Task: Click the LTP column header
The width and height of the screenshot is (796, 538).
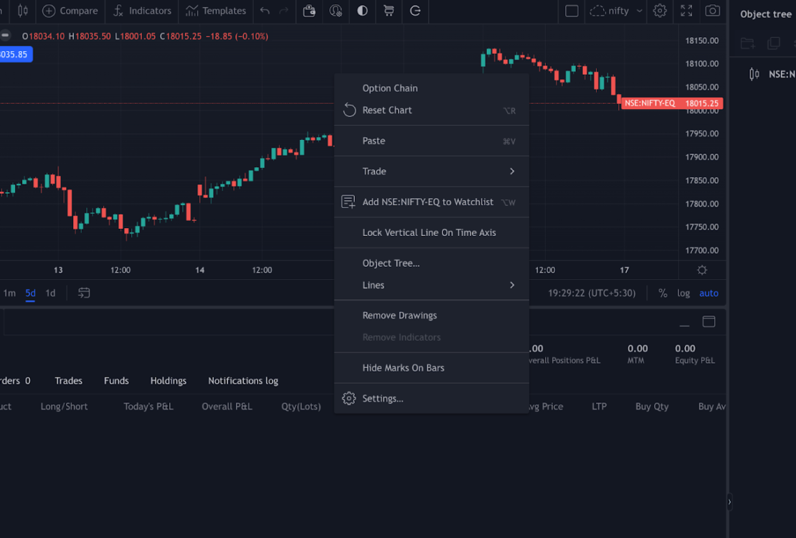Action: 599,407
